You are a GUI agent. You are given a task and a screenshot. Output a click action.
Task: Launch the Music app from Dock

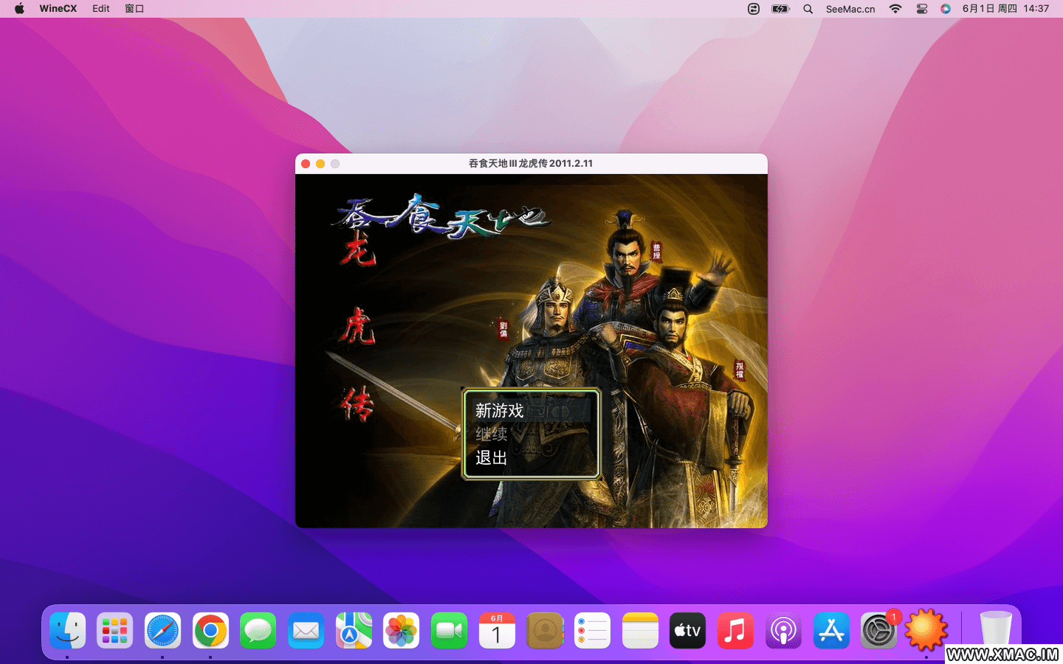(x=735, y=631)
